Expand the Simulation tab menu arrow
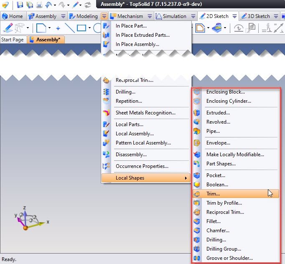The height and width of the screenshot is (264, 285). point(193,16)
